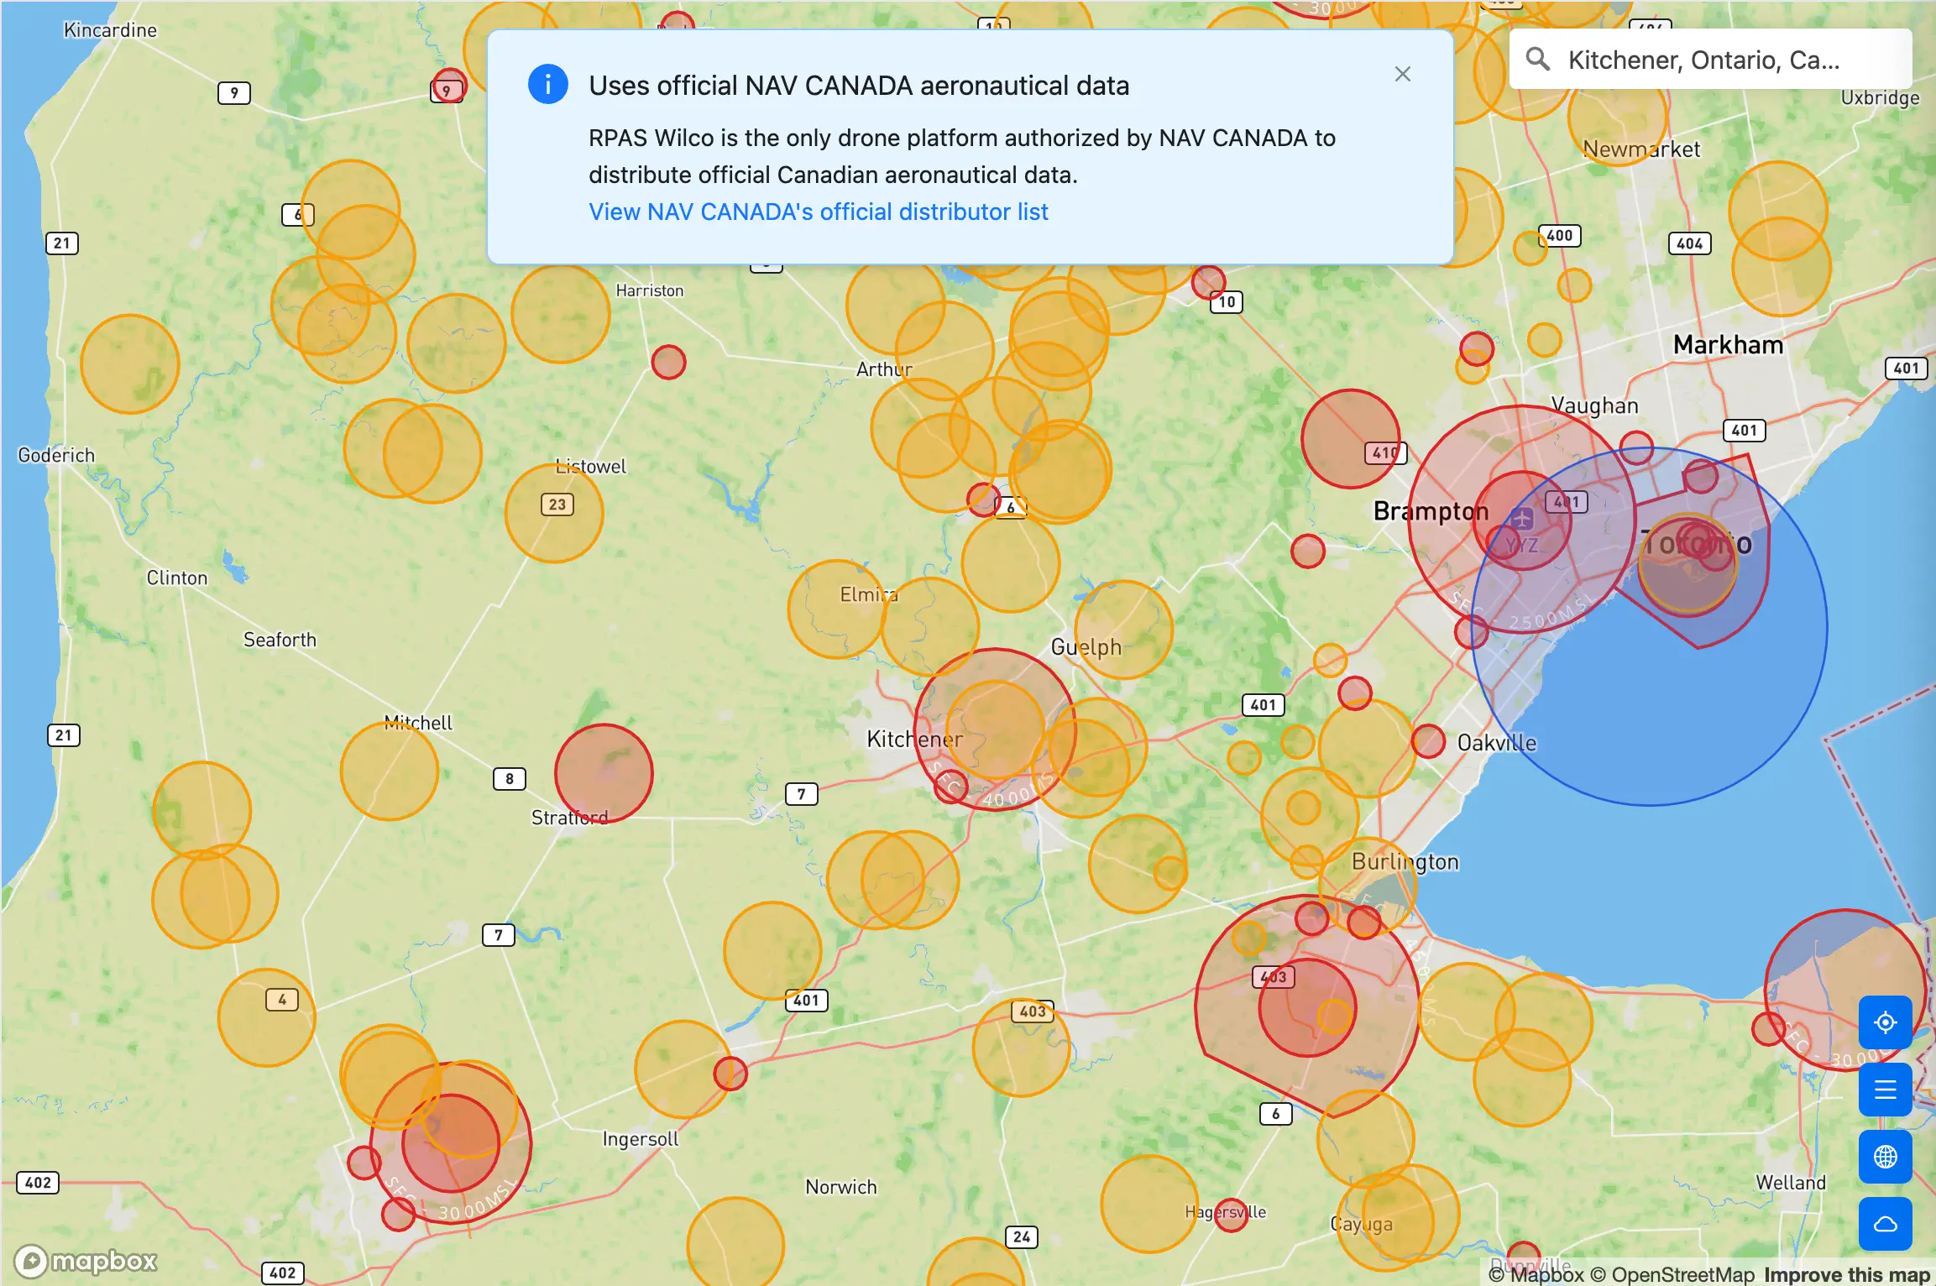Click the highway 10 shield
Image resolution: width=1936 pixels, height=1286 pixels.
click(x=1227, y=301)
